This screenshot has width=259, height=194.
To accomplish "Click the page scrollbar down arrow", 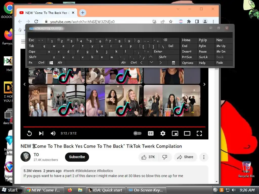I will click(x=217, y=182).
